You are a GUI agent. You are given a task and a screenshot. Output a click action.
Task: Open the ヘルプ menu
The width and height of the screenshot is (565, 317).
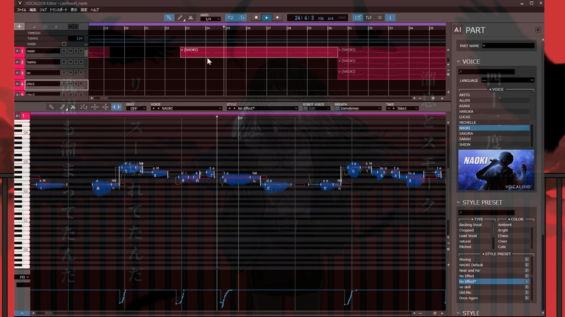point(95,10)
